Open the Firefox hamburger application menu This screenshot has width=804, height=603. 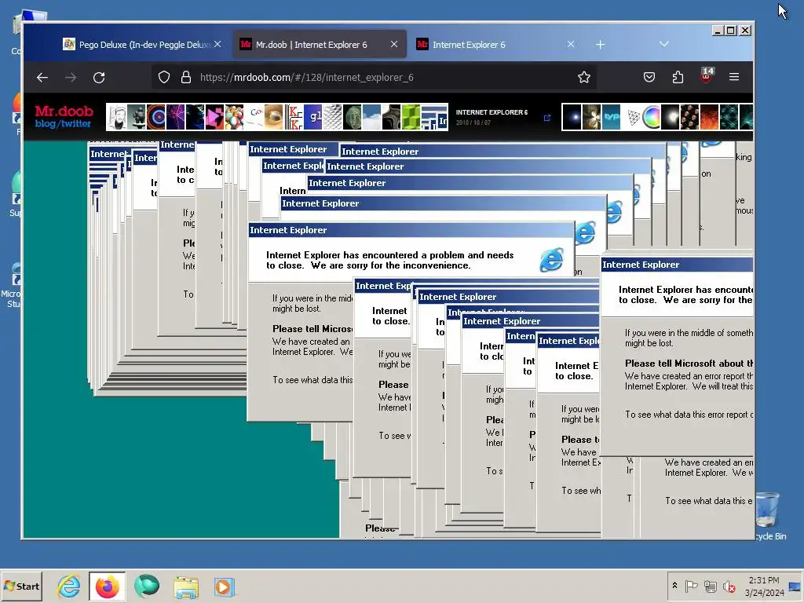pos(734,77)
